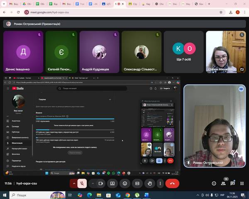
Task: Click the present screen icon
Action: [112, 183]
